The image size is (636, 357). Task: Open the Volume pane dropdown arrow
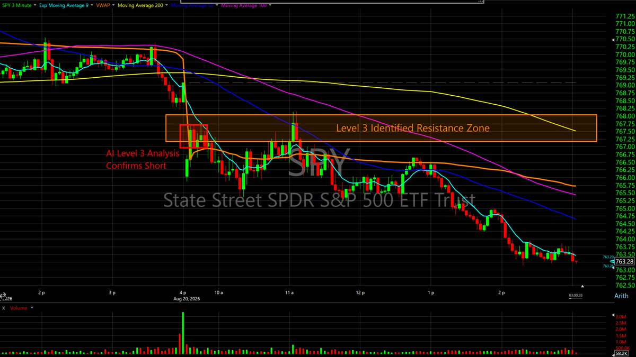[32, 307]
